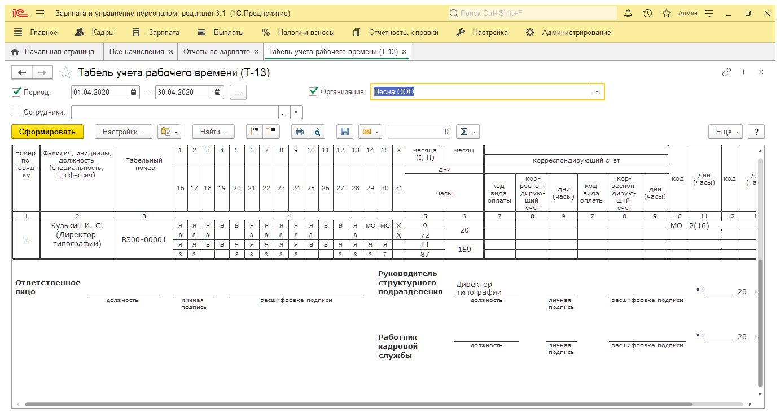Screen dimensions: 780x420
Task: Sort descending in the report toolbar
Action: [x=271, y=132]
